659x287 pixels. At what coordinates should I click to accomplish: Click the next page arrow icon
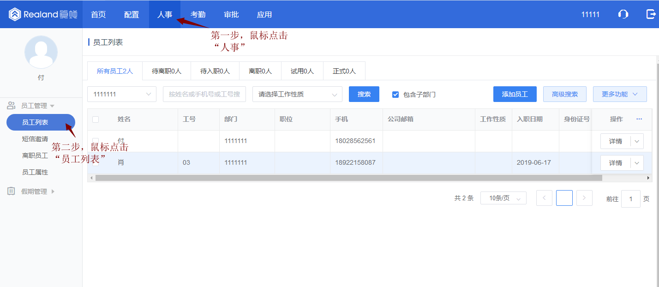tap(584, 198)
